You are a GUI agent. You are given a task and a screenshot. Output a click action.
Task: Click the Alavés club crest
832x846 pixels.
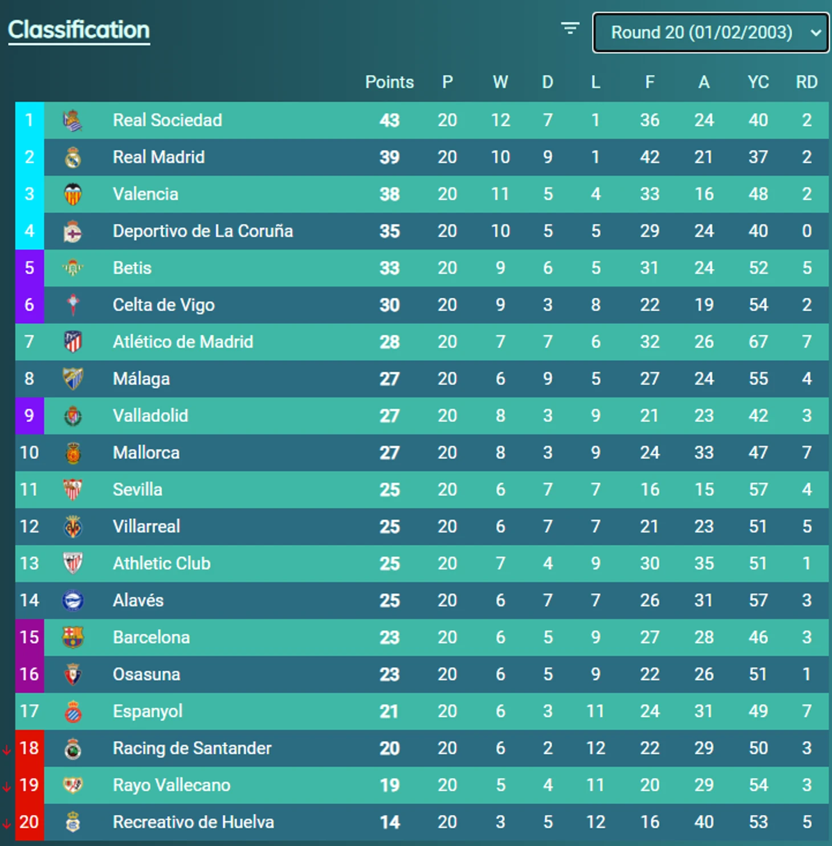(73, 600)
